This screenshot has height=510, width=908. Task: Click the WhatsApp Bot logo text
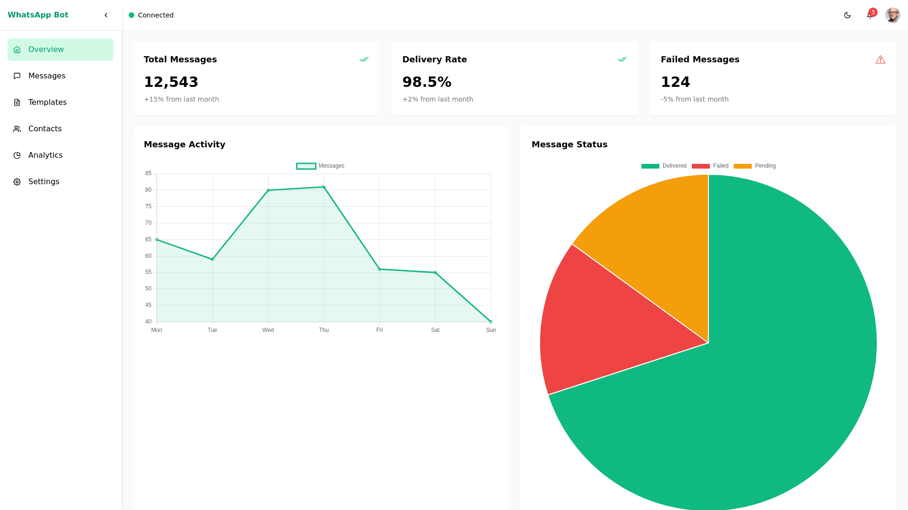pyautogui.click(x=38, y=15)
